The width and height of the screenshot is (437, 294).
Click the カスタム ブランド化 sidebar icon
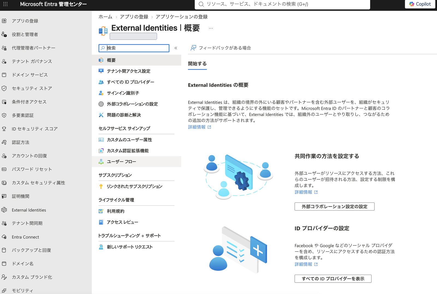coord(4,277)
